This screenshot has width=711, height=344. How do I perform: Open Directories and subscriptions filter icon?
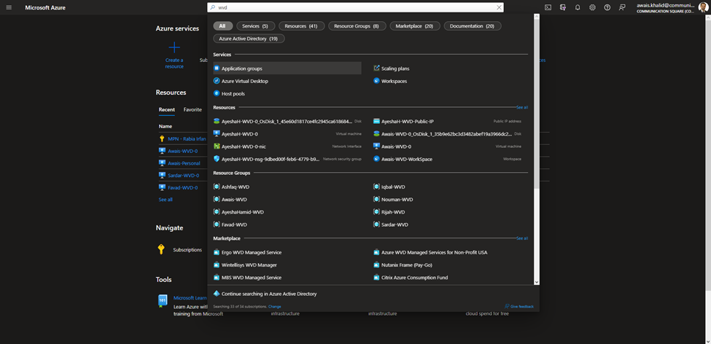point(563,7)
